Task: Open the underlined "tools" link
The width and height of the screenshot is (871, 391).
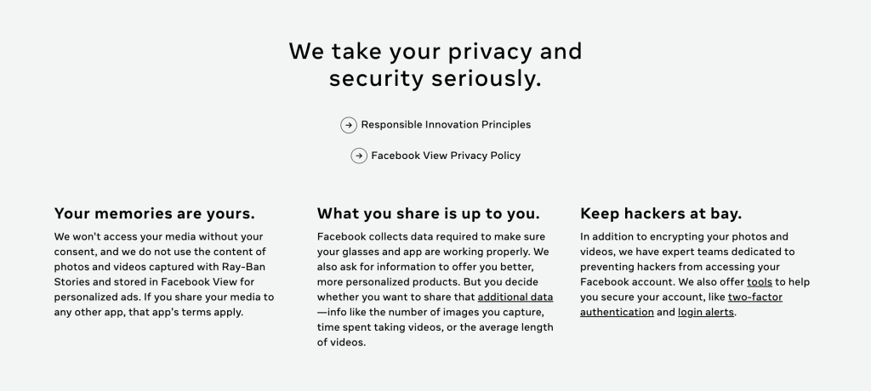Action: coord(760,282)
